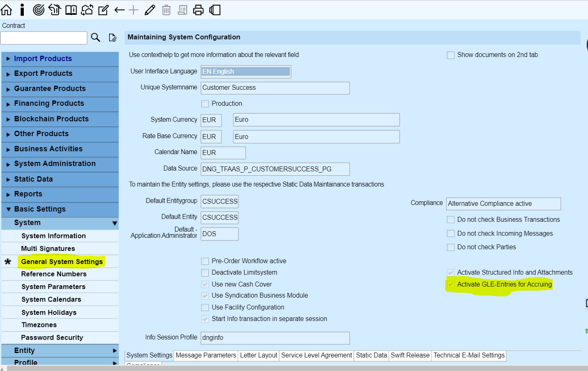The height and width of the screenshot is (371, 588).
Task: Expand the Entity submenu
Action: coord(60,351)
